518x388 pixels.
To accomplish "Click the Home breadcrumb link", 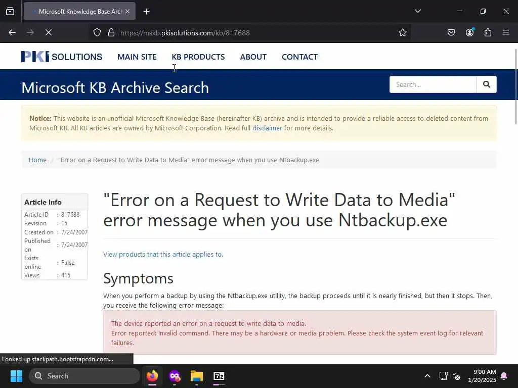I will click(x=37, y=160).
